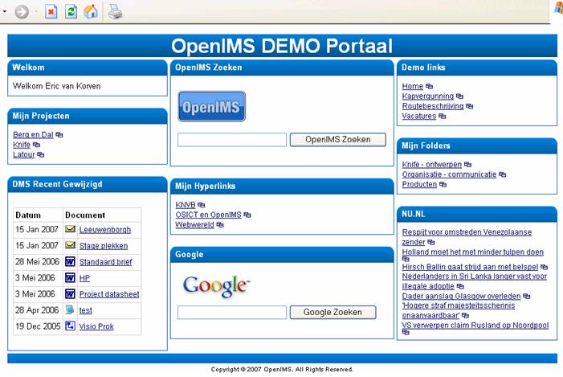Click the Print printer icon
The width and height of the screenshot is (563, 377).
point(116,12)
